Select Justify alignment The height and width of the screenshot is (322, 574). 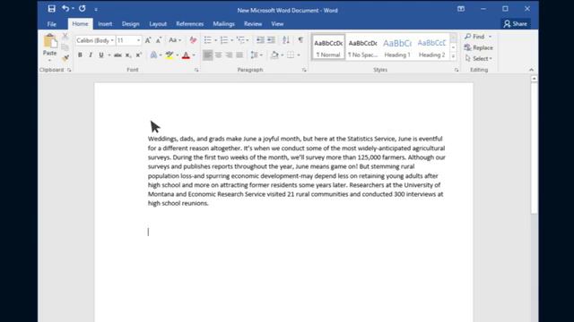pyautogui.click(x=239, y=55)
